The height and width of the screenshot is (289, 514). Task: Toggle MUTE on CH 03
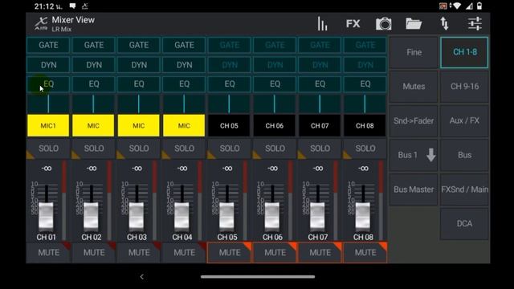(x=139, y=253)
